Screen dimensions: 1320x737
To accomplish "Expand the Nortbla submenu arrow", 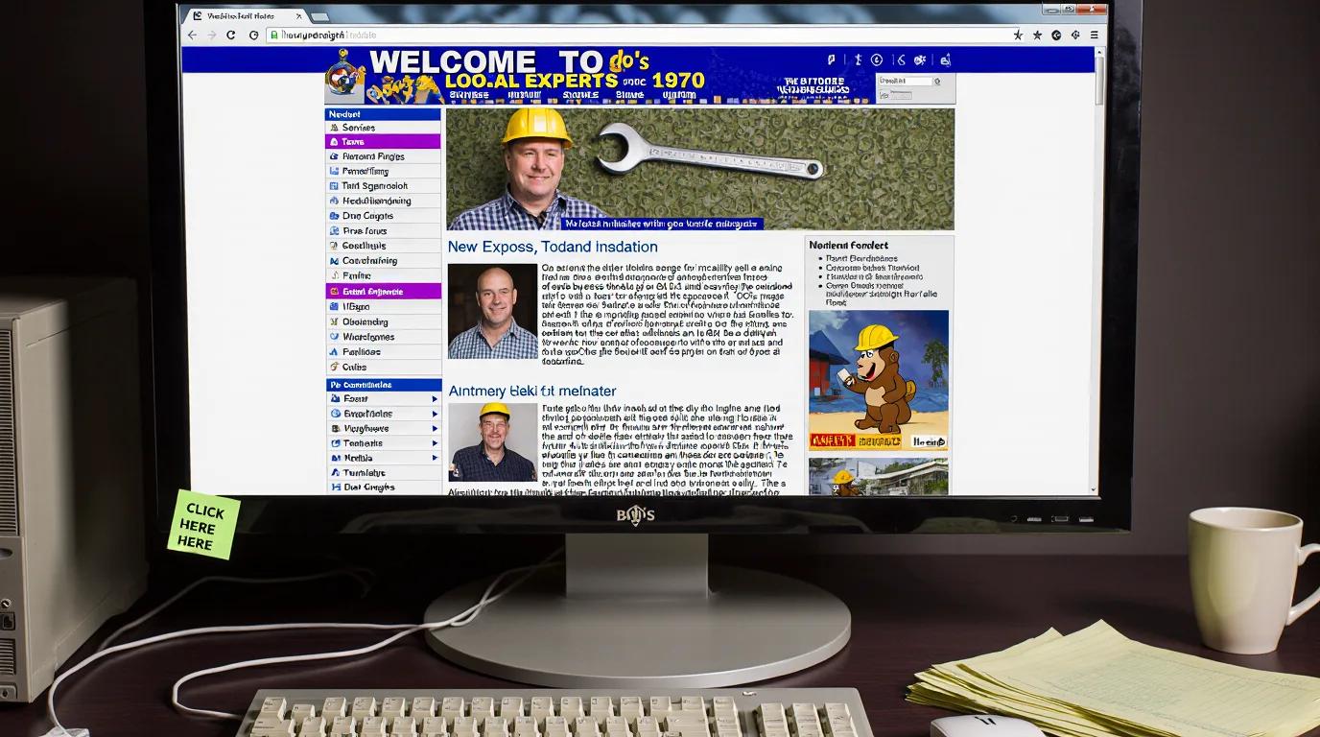I will click(x=434, y=459).
